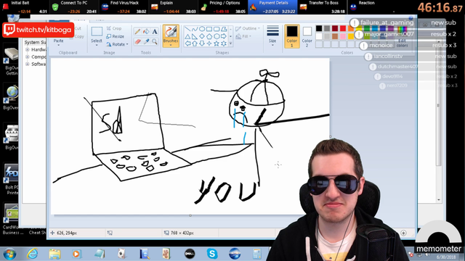The height and width of the screenshot is (261, 465).
Task: Click the Brushes tool icon
Action: click(x=171, y=32)
